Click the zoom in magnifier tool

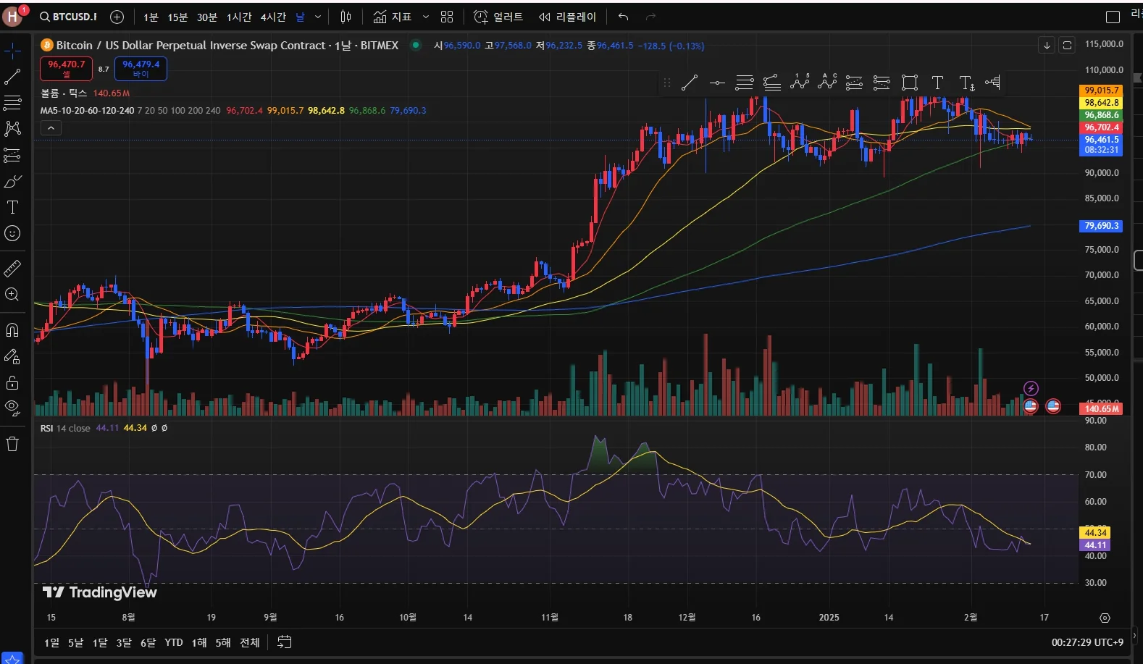(12, 295)
